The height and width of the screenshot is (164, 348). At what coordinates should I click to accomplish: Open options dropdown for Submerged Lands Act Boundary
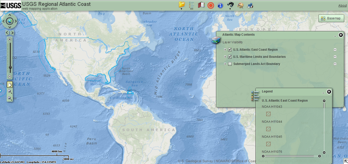(x=335, y=64)
